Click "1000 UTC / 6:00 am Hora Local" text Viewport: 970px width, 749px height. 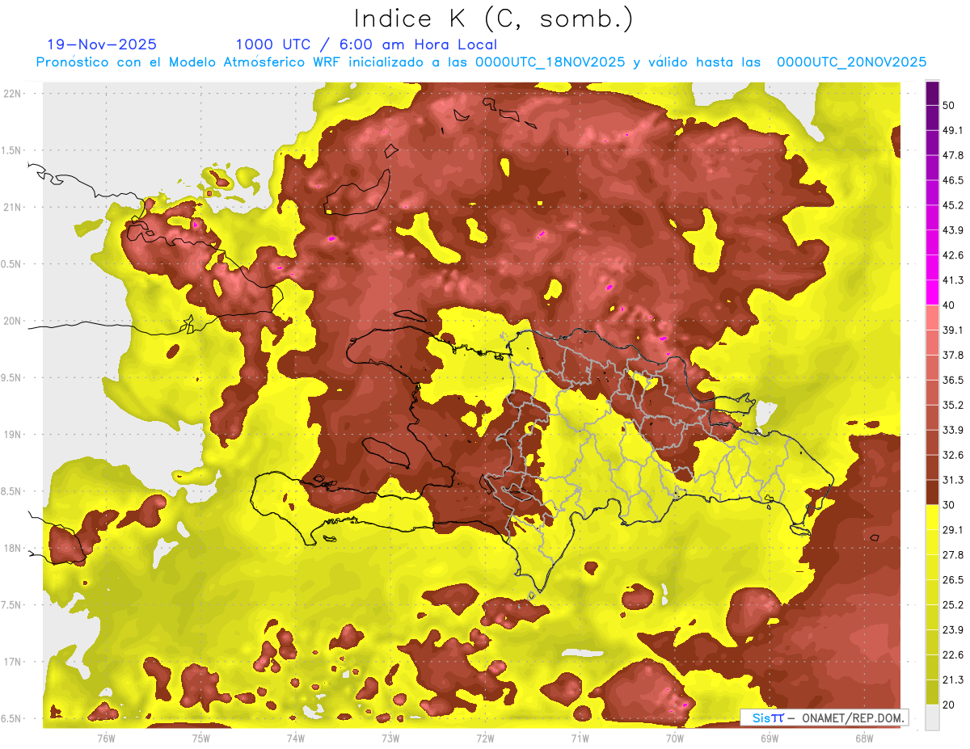point(366,44)
